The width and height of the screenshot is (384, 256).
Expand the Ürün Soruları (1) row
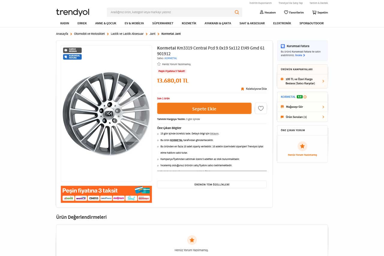coord(302,117)
